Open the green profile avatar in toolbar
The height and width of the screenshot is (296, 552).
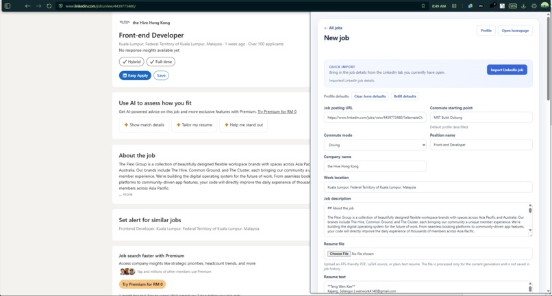coord(544,5)
